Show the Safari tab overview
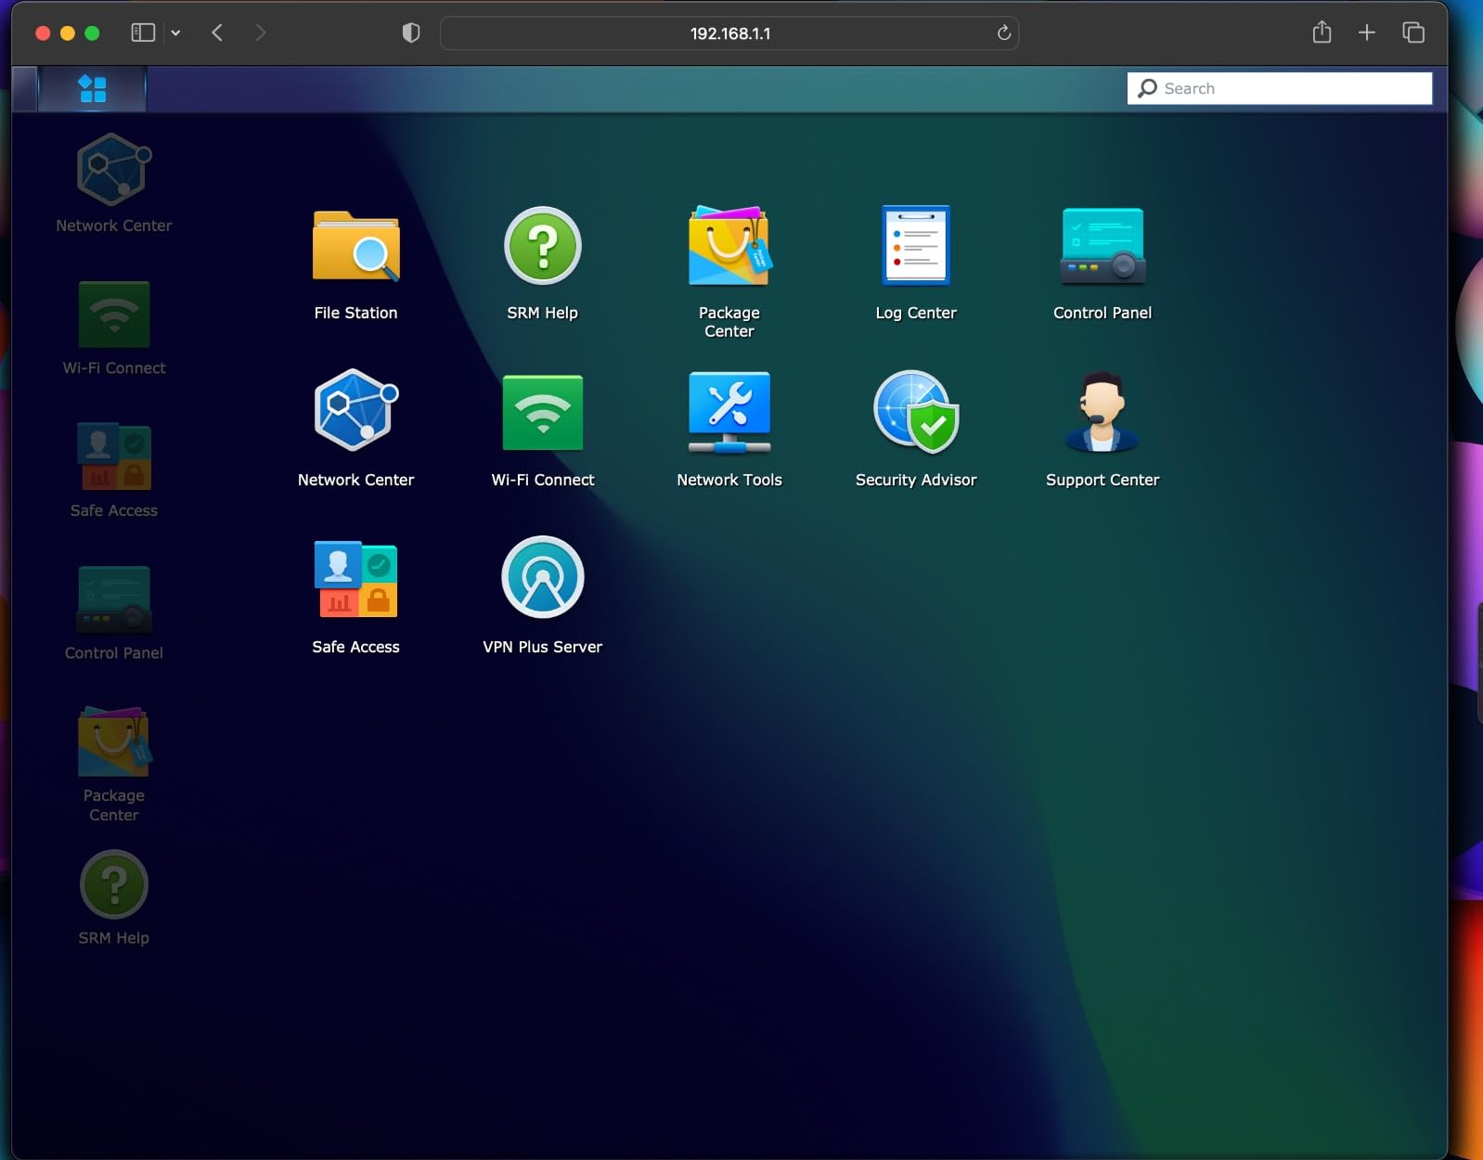The height and width of the screenshot is (1160, 1483). [x=1413, y=32]
